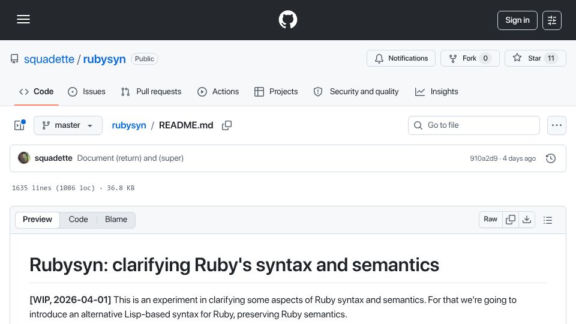This screenshot has height=324, width=576.
Task: Open the master branch dropdown
Action: (x=68, y=125)
